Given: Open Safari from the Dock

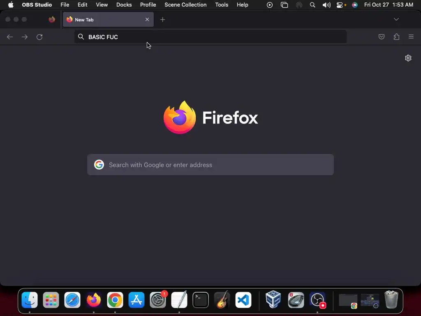Looking at the screenshot, I should tap(72, 300).
